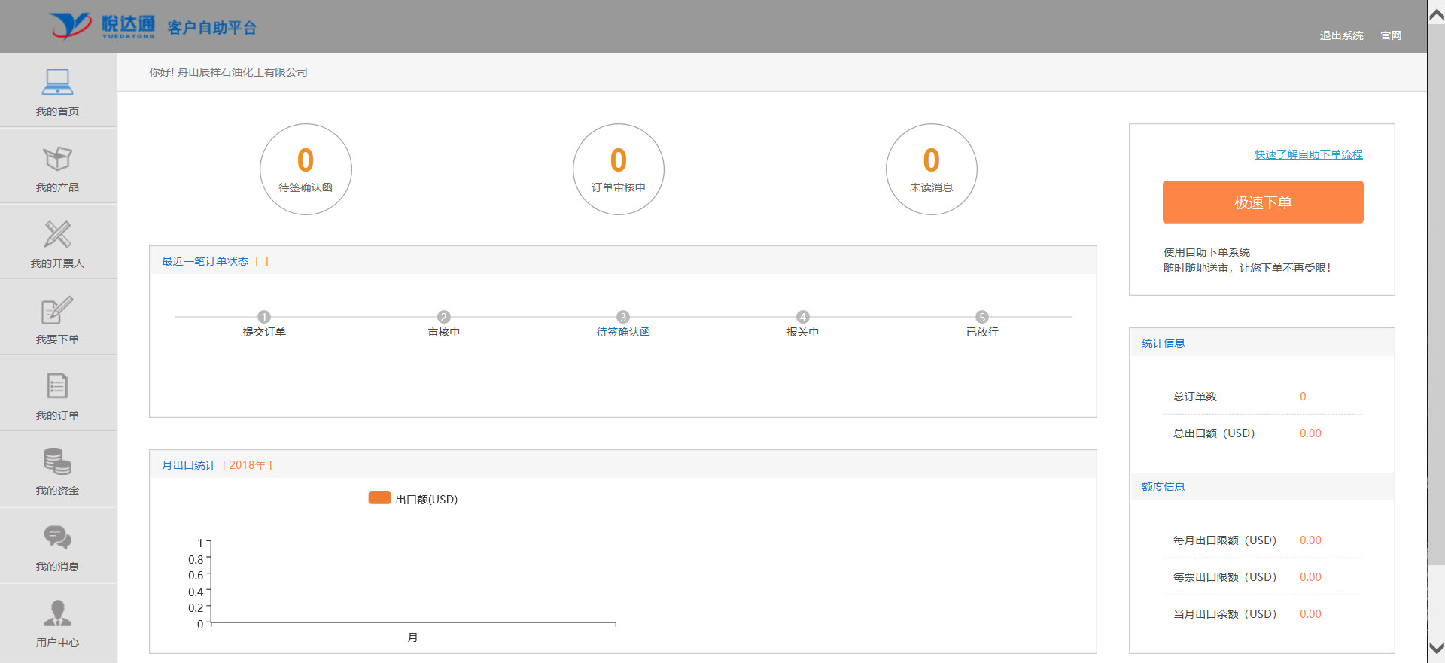
Task: Click the scrollbar down arrow
Action: [x=1436, y=648]
